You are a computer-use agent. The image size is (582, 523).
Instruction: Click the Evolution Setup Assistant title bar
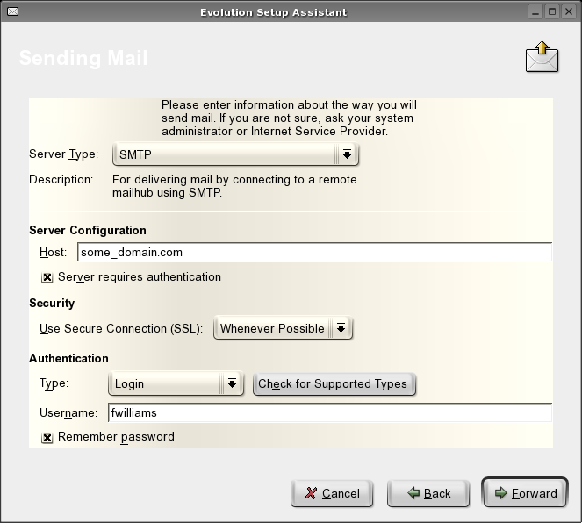coord(272,11)
